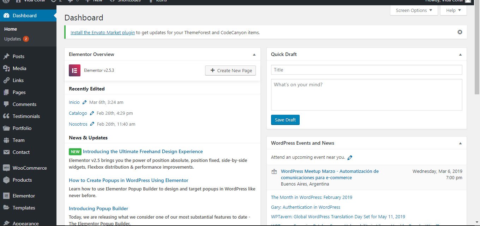Open Templates via its folder icon

(6, 208)
